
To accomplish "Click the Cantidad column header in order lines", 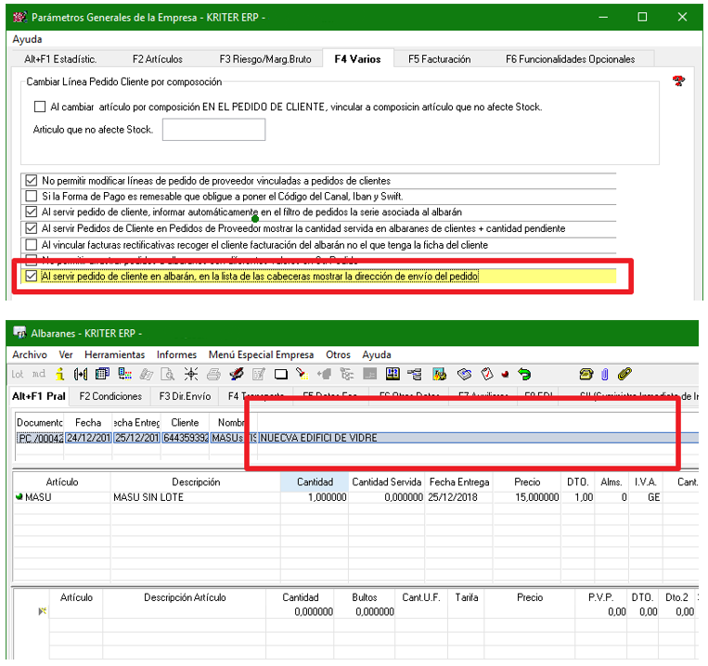I will pos(315,482).
